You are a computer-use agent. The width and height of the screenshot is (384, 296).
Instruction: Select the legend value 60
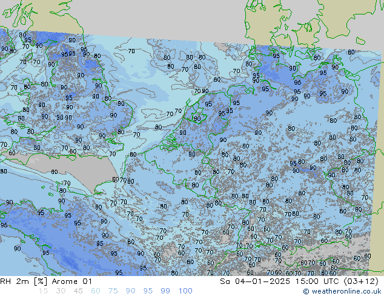coord(96,291)
